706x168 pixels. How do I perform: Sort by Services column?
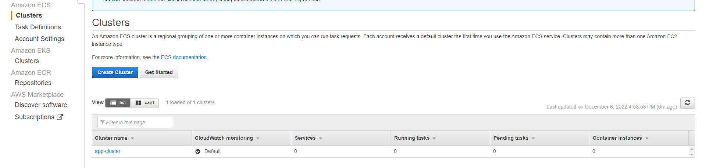coord(308,138)
